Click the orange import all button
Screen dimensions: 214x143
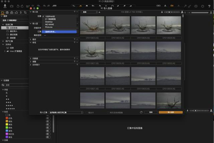[171, 112]
